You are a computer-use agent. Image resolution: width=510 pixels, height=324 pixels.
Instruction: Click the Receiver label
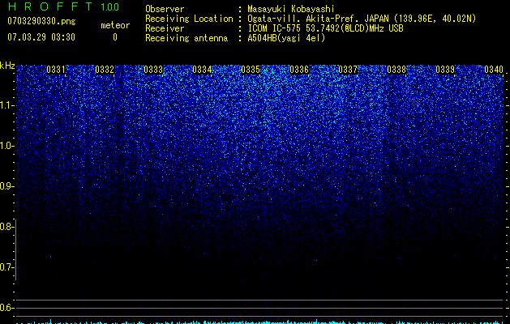pos(165,28)
